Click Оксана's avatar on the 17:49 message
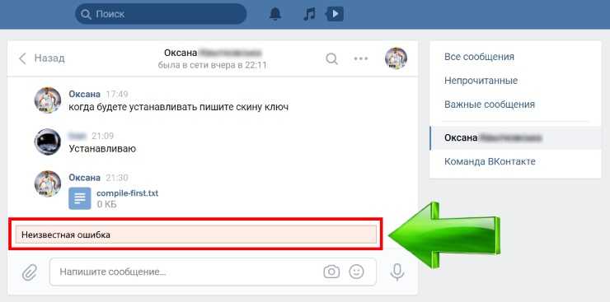Viewport: 610px width, 302px height. pos(48,100)
